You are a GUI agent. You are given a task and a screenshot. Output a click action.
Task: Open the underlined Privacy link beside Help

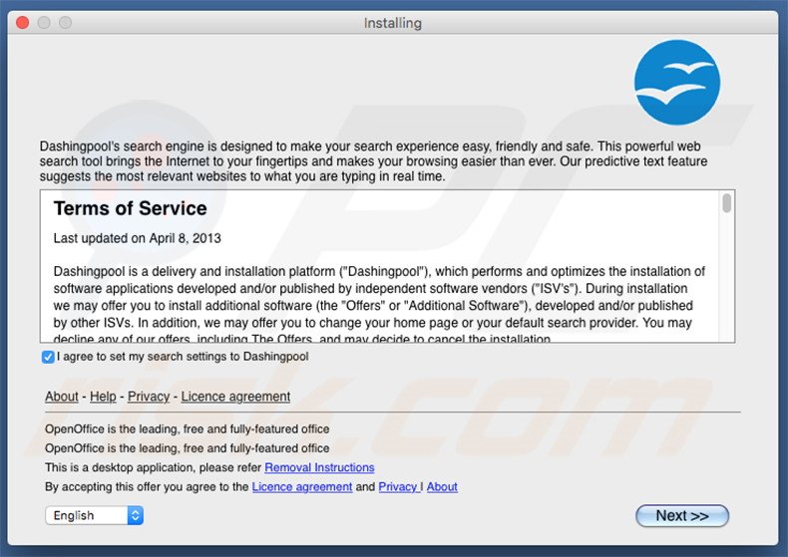pos(149,397)
